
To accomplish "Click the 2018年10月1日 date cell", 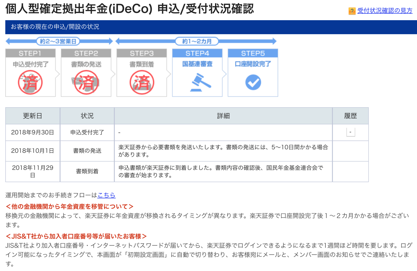I will (x=33, y=151).
